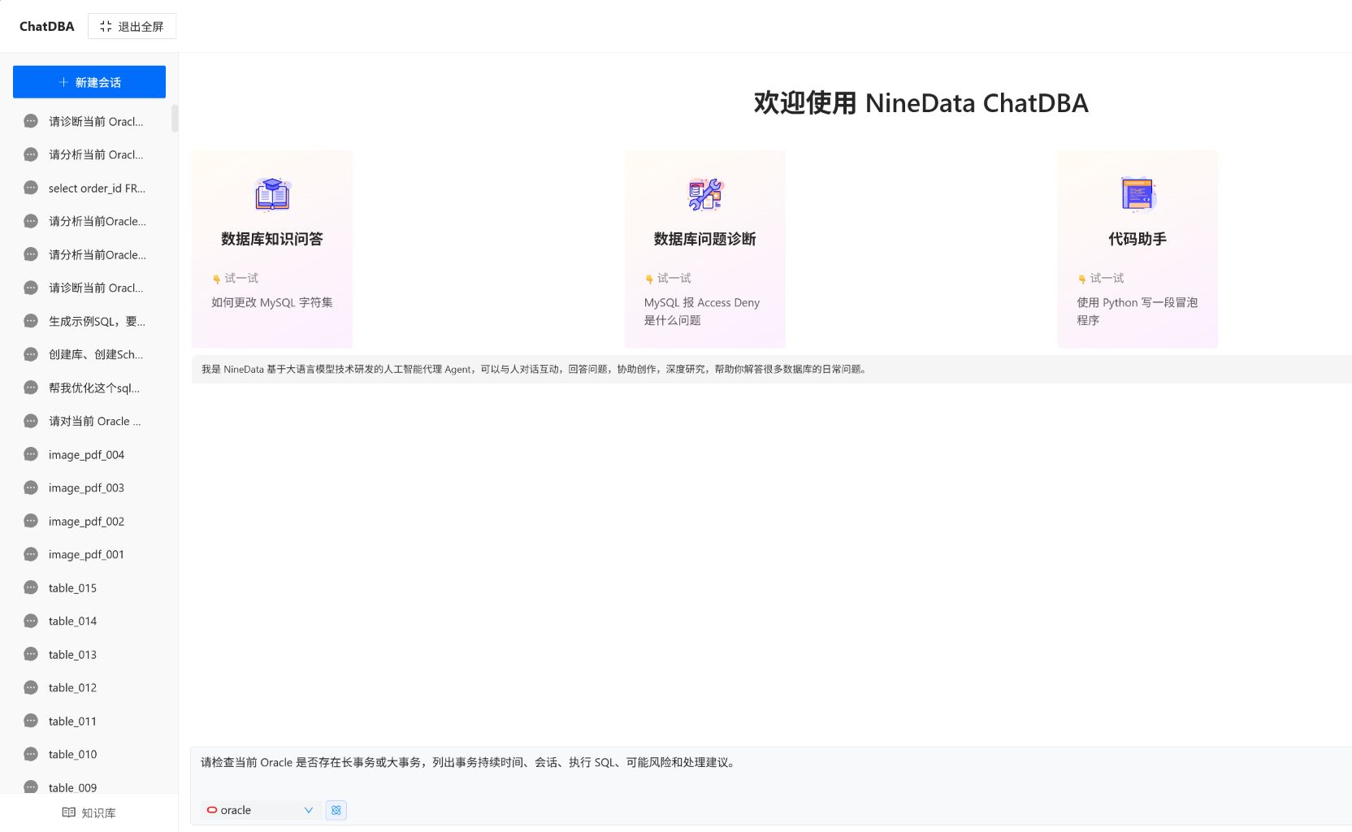The image size is (1352, 832).
Task: Click the 欢迎使用 NineData ChatDBA heading
Action: coord(921,103)
